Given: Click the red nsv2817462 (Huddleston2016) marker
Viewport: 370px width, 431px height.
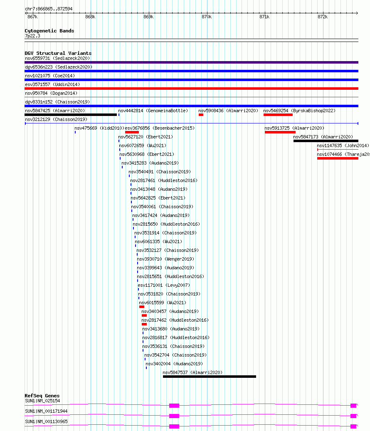Looking at the screenshot, I should coord(144,324).
